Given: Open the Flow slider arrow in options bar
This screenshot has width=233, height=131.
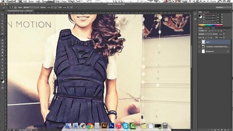Looking at the screenshot, I should coord(68,7).
